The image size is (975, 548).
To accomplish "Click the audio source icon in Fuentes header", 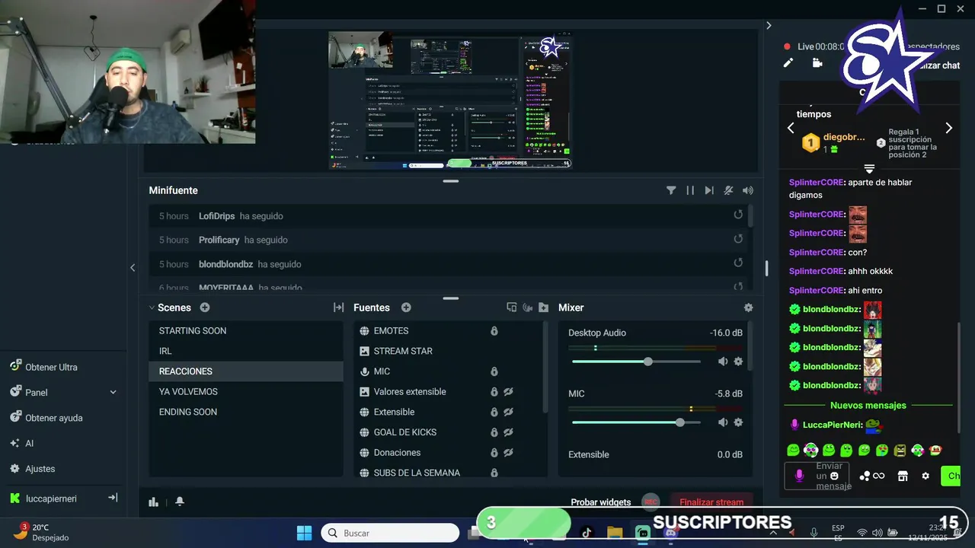I will 528,307.
